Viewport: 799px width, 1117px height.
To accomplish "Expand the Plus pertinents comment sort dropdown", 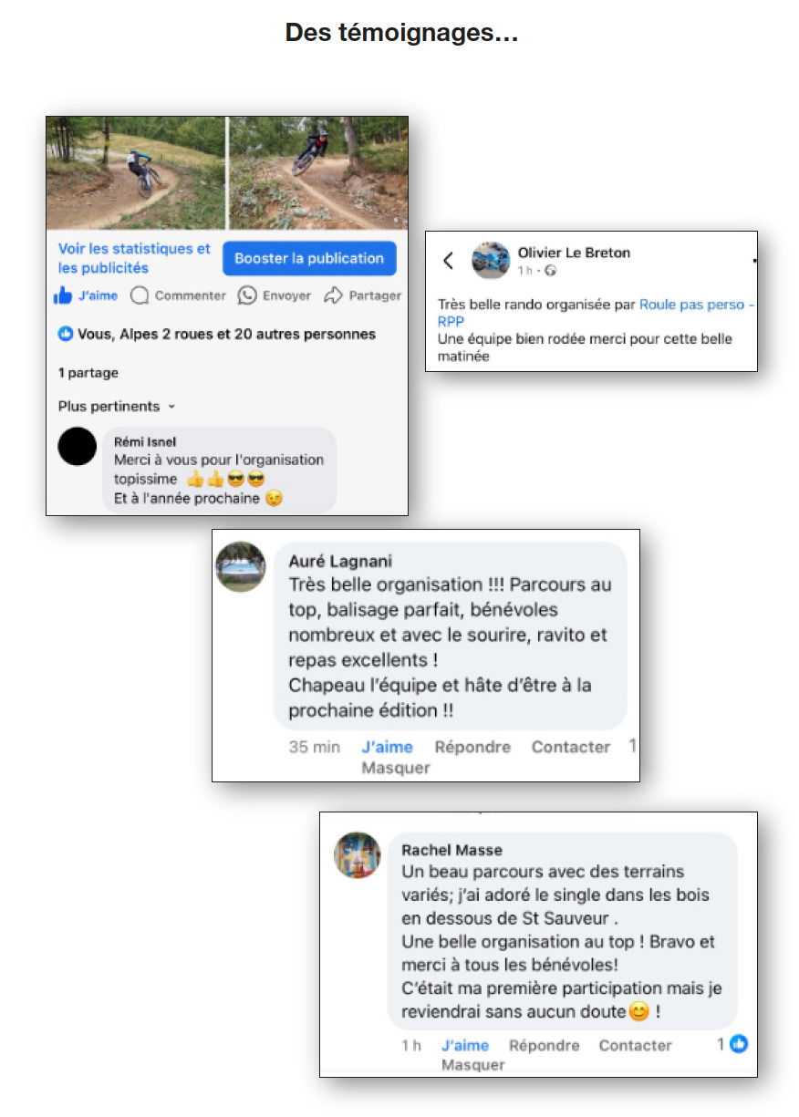I will click(x=117, y=407).
